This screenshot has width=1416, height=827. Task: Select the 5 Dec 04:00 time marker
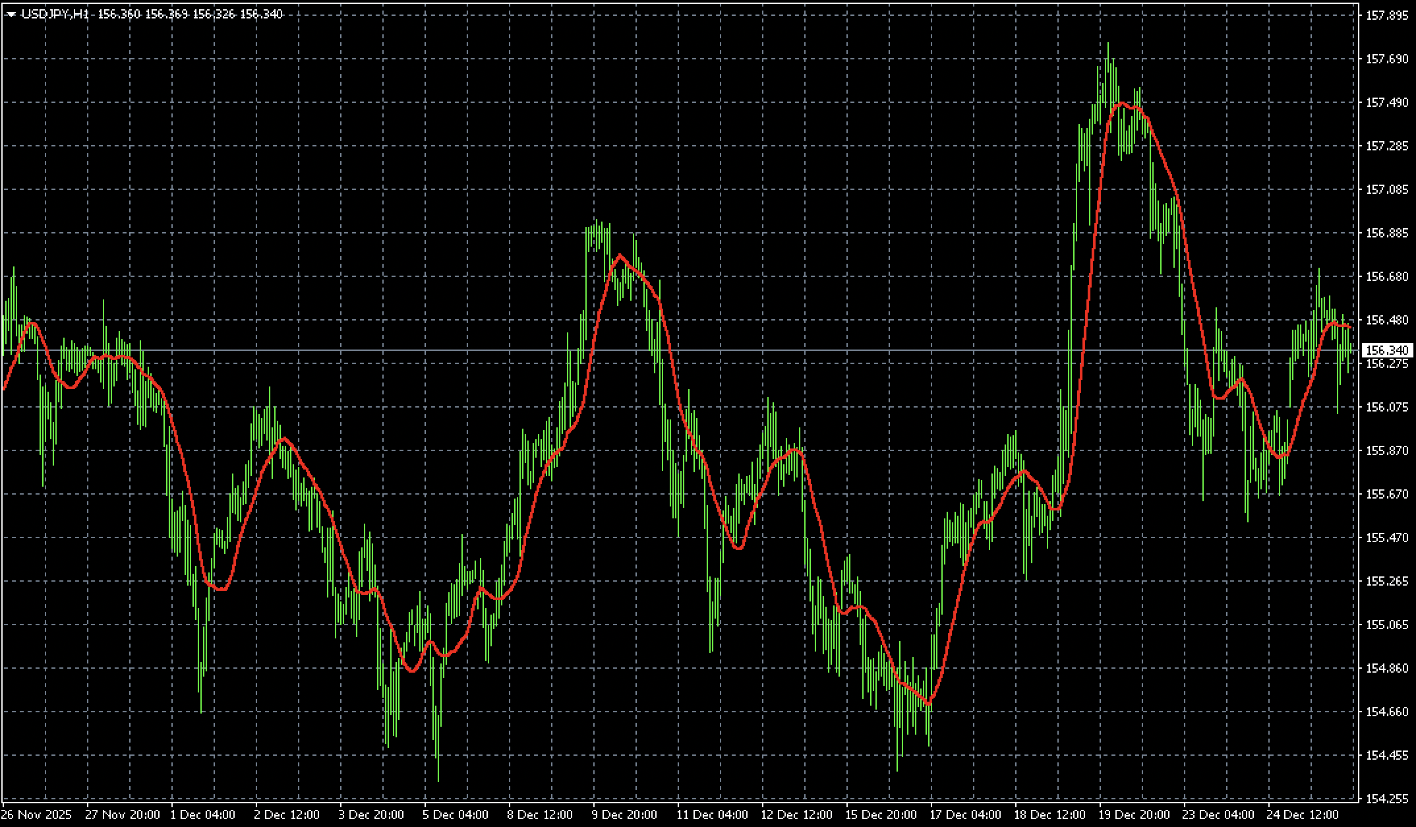pyautogui.click(x=456, y=814)
